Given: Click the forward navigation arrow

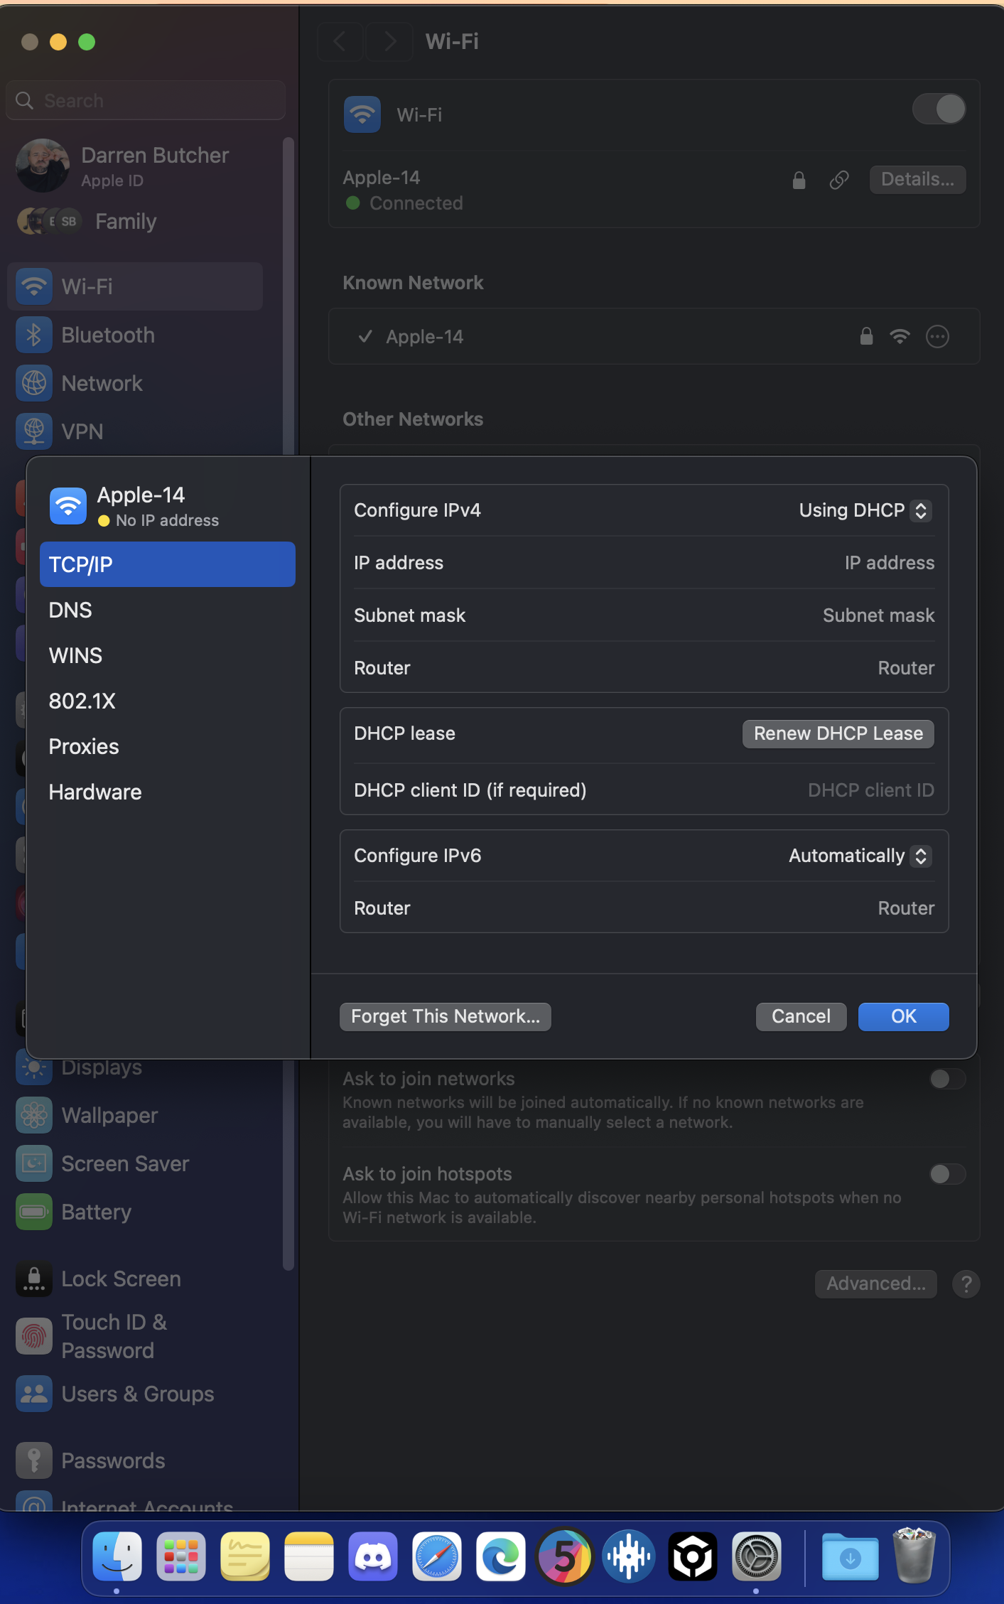Looking at the screenshot, I should [x=389, y=41].
